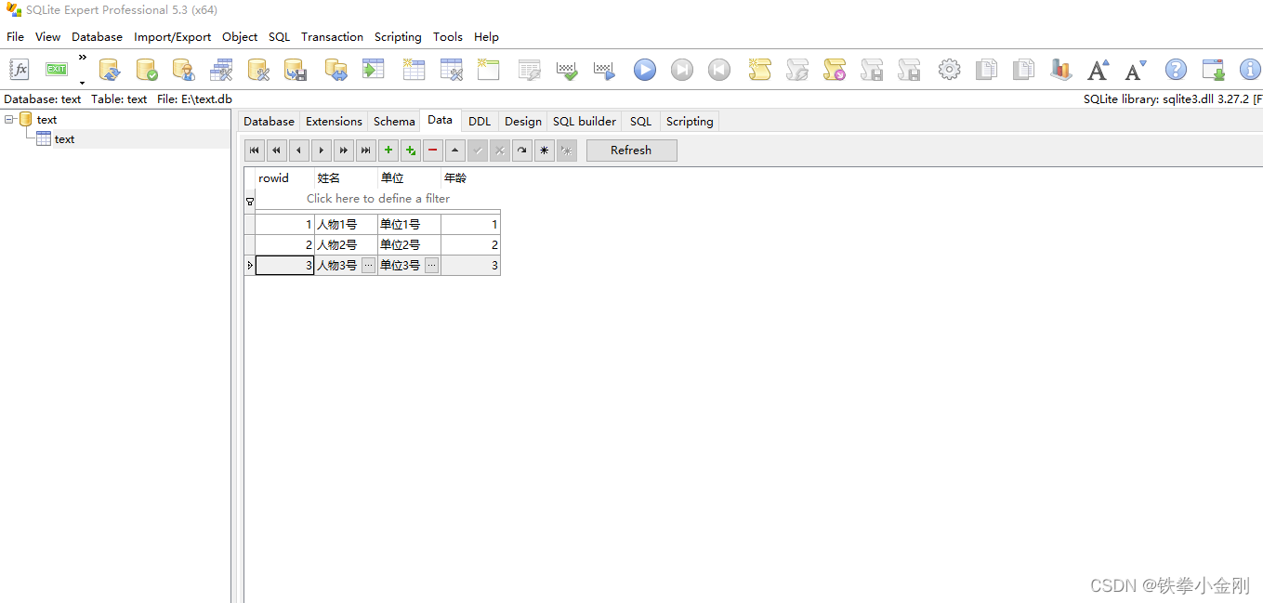This screenshot has height=603, width=1263.
Task: Open Help via the question mark icon
Action: click(x=1176, y=69)
